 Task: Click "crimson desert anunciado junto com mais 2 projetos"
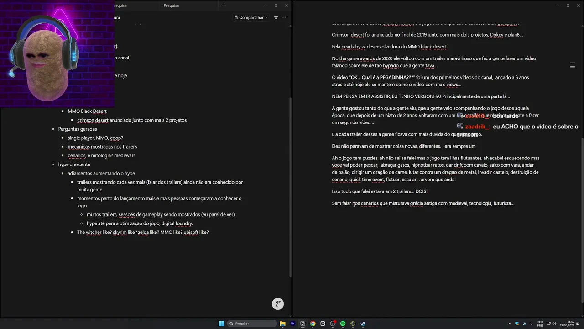click(132, 120)
